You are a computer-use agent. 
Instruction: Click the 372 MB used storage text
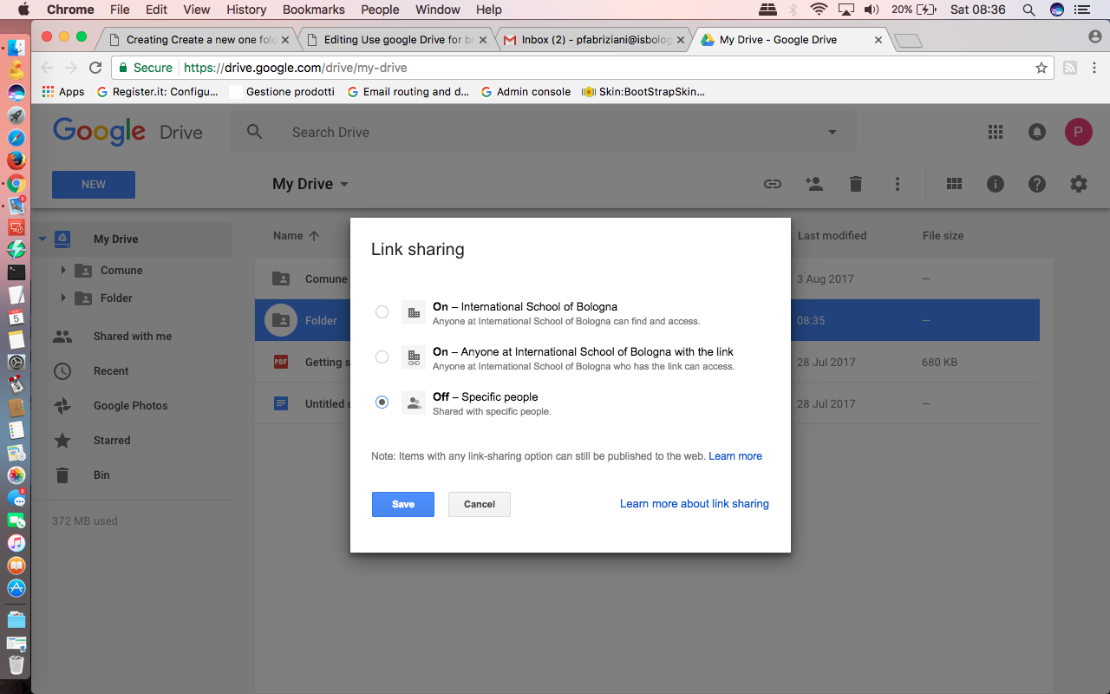tap(85, 521)
